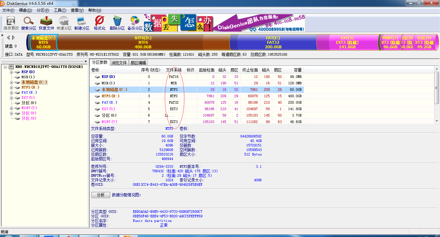
Task: Select the ESP(0) row in partition table
Action: click(x=196, y=77)
